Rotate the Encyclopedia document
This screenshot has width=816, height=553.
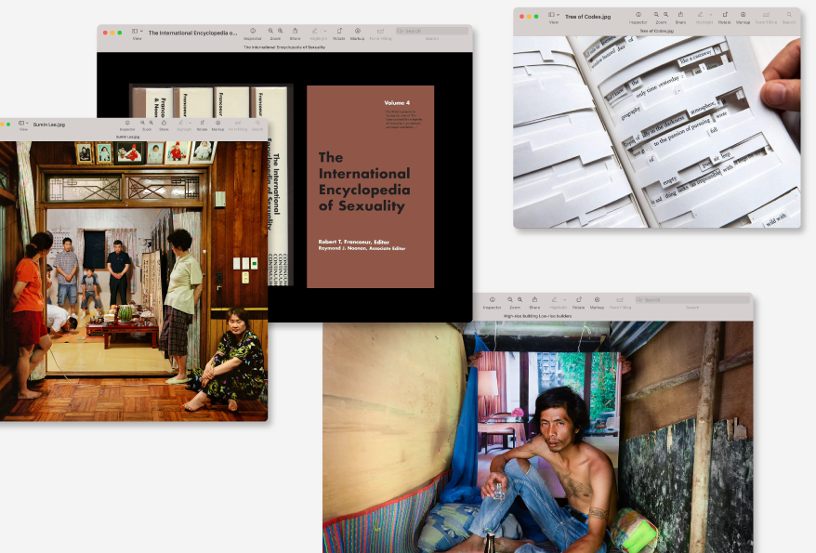[339, 32]
